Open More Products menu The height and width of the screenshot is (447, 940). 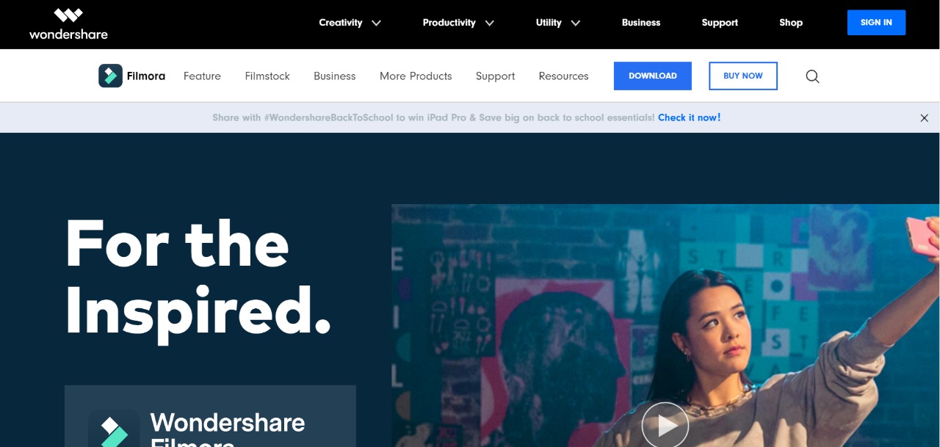coord(416,76)
